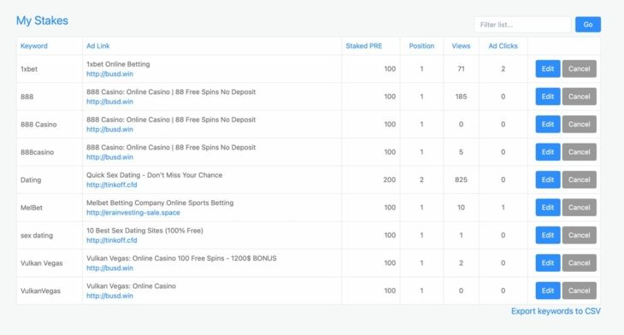The height and width of the screenshot is (335, 624).
Task: Open erainvesting-sale.space link in MelBet row
Action: 133,213
